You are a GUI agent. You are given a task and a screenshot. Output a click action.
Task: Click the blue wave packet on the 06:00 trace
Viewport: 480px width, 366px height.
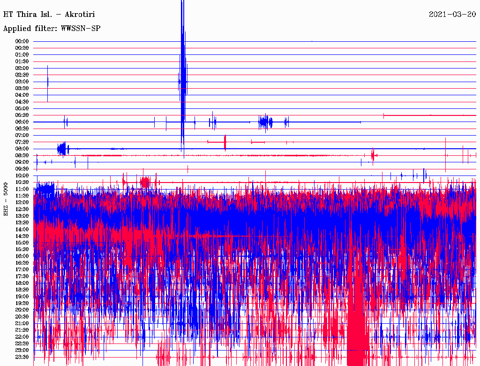pos(265,122)
